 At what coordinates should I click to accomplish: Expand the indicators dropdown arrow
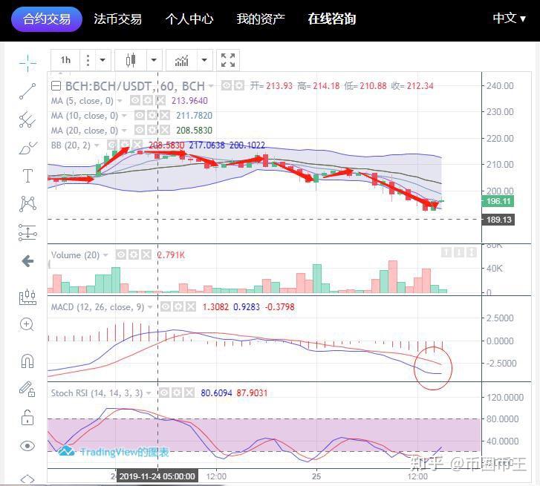[x=204, y=60]
